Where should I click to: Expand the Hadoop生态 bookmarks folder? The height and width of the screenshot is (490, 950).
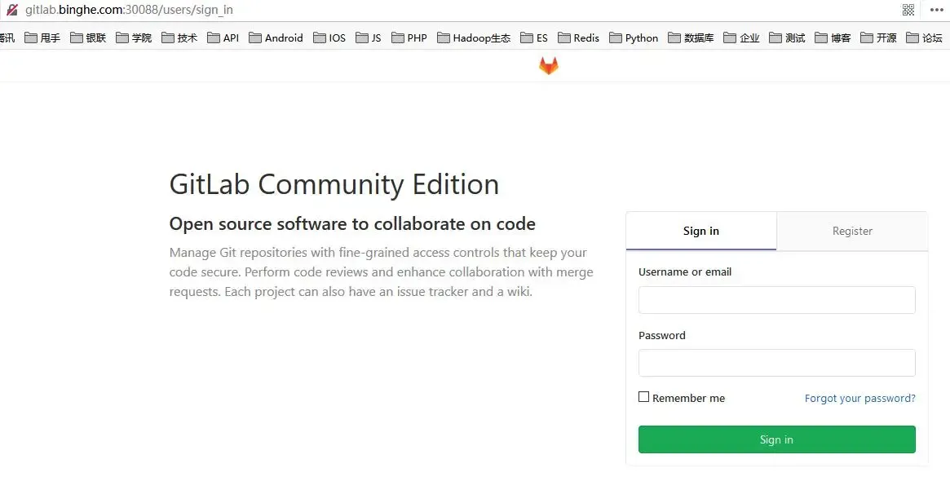[474, 38]
